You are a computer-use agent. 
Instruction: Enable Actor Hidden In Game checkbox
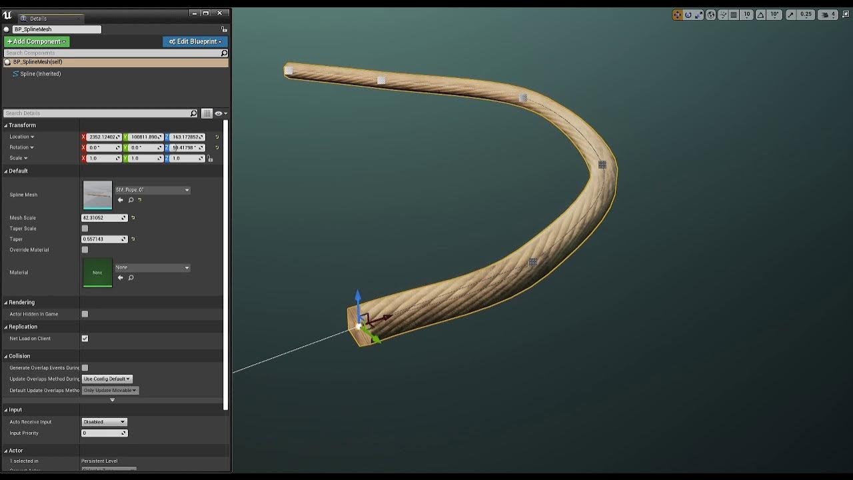click(85, 314)
